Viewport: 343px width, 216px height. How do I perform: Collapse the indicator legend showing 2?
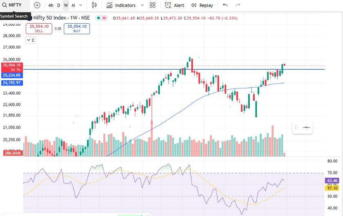30,40
